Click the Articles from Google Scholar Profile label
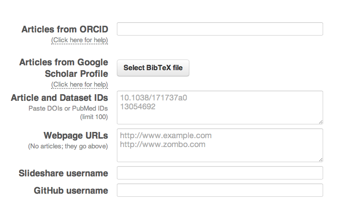This screenshot has height=223, width=348. click(64, 68)
